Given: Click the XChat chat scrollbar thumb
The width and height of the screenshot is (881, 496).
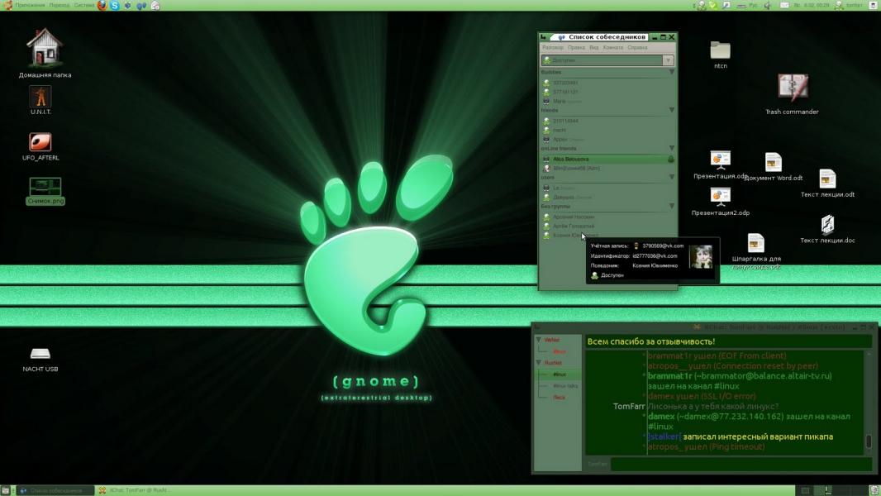Looking at the screenshot, I should pyautogui.click(x=868, y=441).
